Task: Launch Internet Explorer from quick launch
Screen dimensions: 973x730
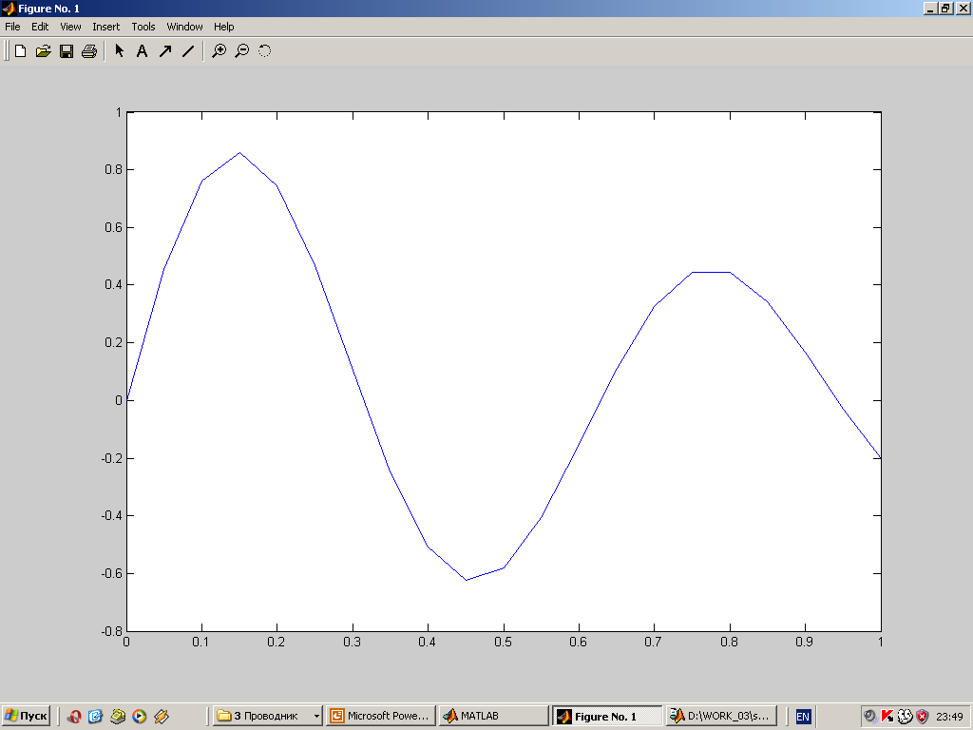Action: [95, 717]
